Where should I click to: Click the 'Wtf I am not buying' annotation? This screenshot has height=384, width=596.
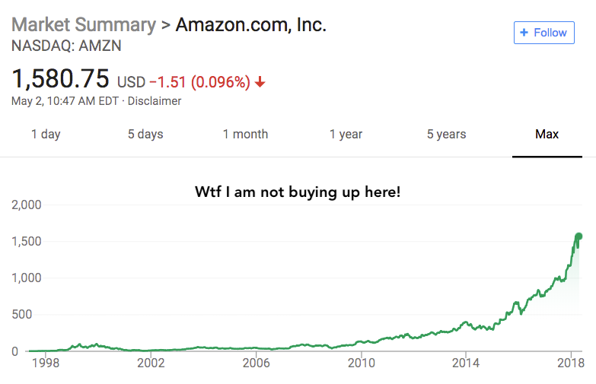click(x=298, y=192)
